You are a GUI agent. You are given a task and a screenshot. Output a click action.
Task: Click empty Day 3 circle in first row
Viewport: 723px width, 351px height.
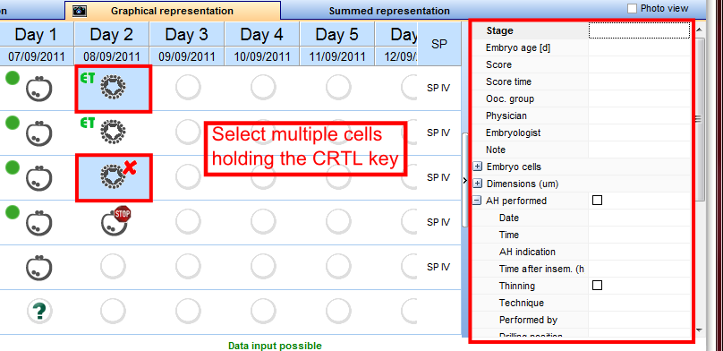coord(188,88)
